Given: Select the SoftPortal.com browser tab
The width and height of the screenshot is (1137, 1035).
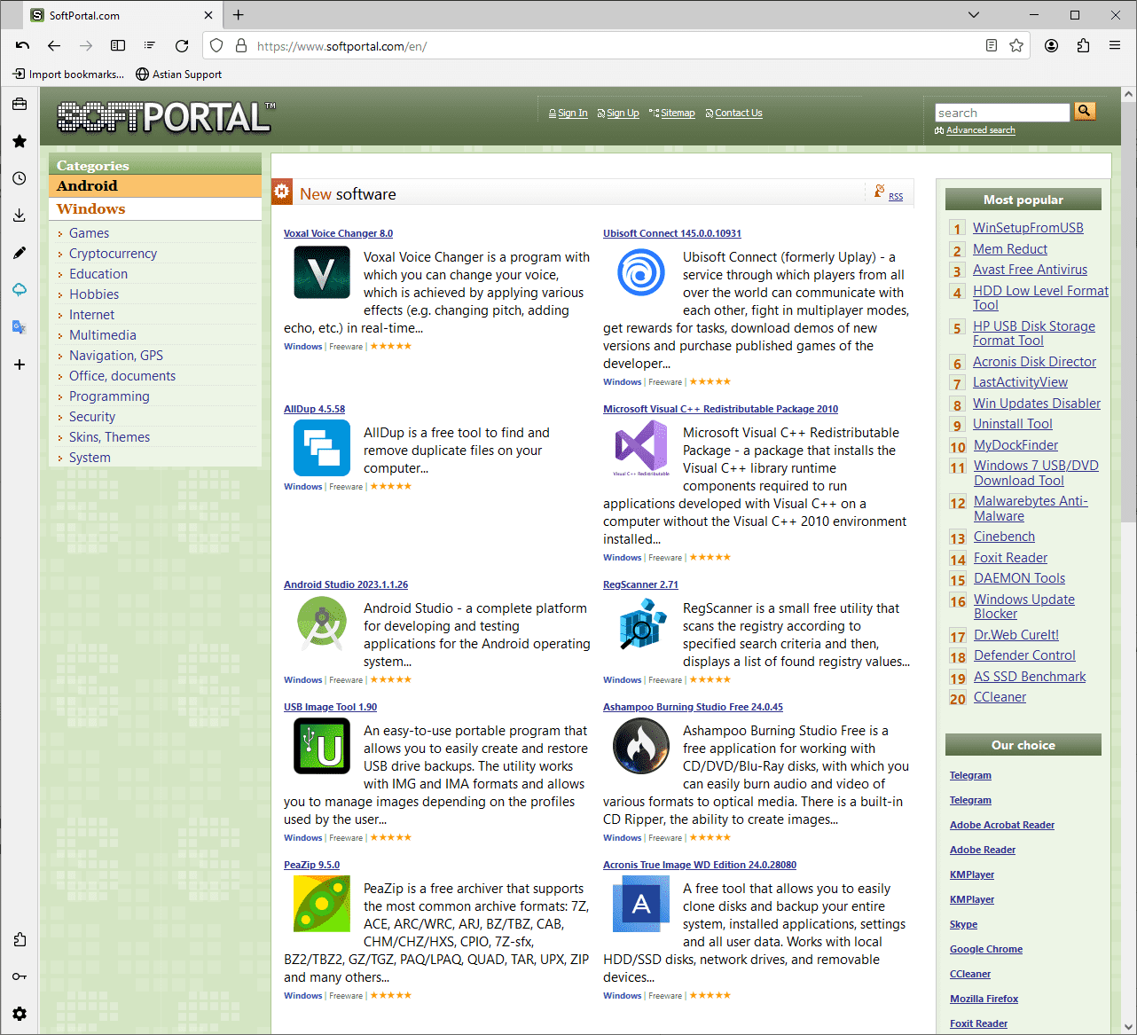Looking at the screenshot, I should [122, 15].
